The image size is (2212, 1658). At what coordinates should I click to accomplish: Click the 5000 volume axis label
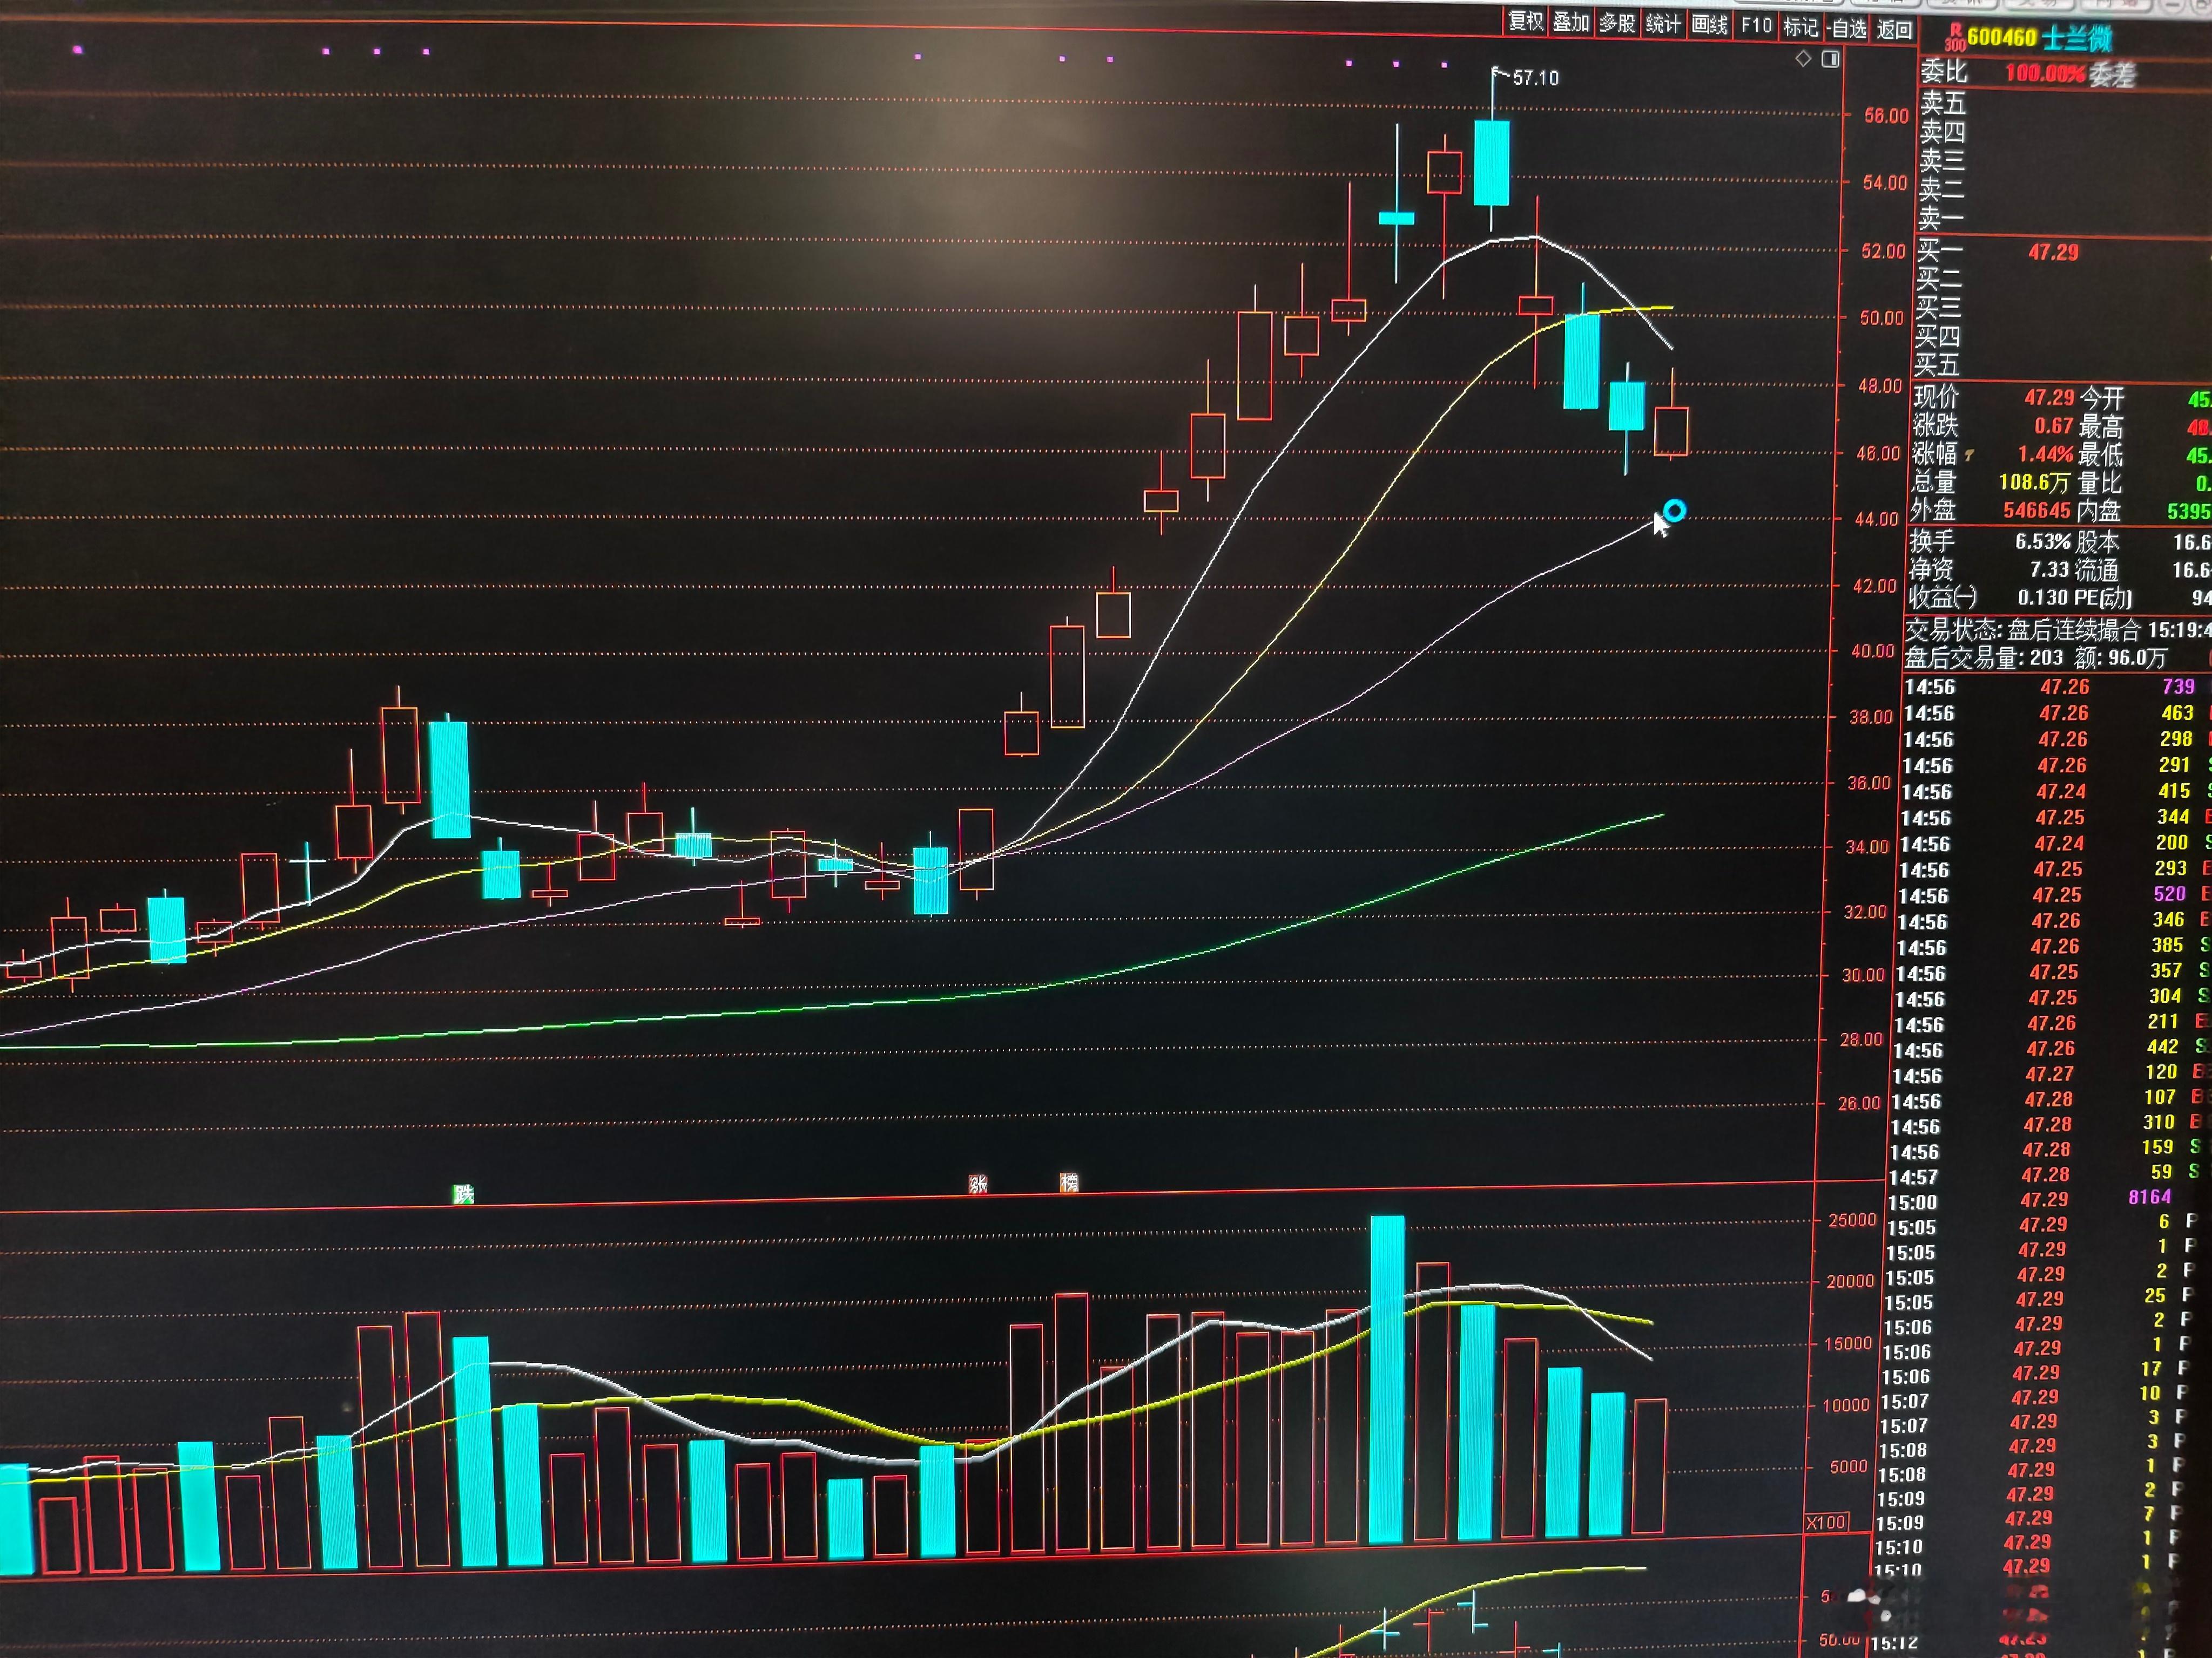click(1849, 1466)
